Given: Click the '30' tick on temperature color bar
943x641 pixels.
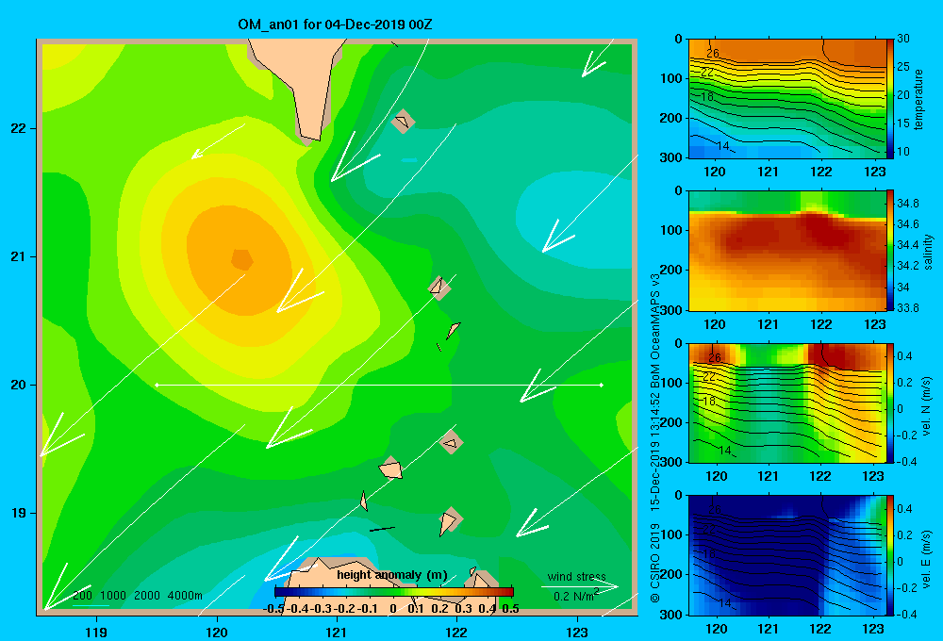Looking at the screenshot, I should [x=902, y=39].
